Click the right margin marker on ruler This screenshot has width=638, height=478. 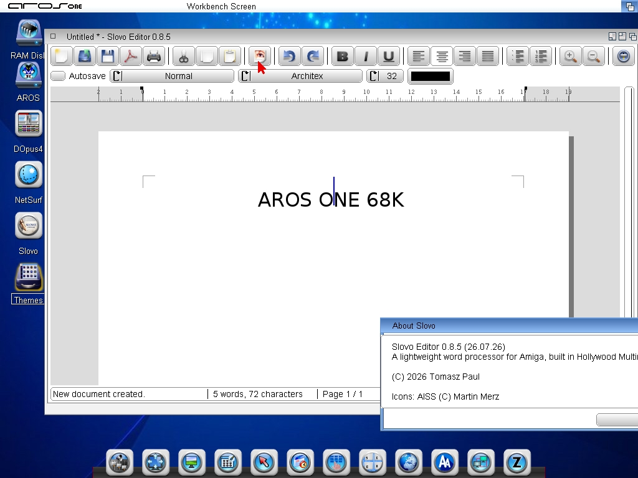pyautogui.click(x=525, y=89)
